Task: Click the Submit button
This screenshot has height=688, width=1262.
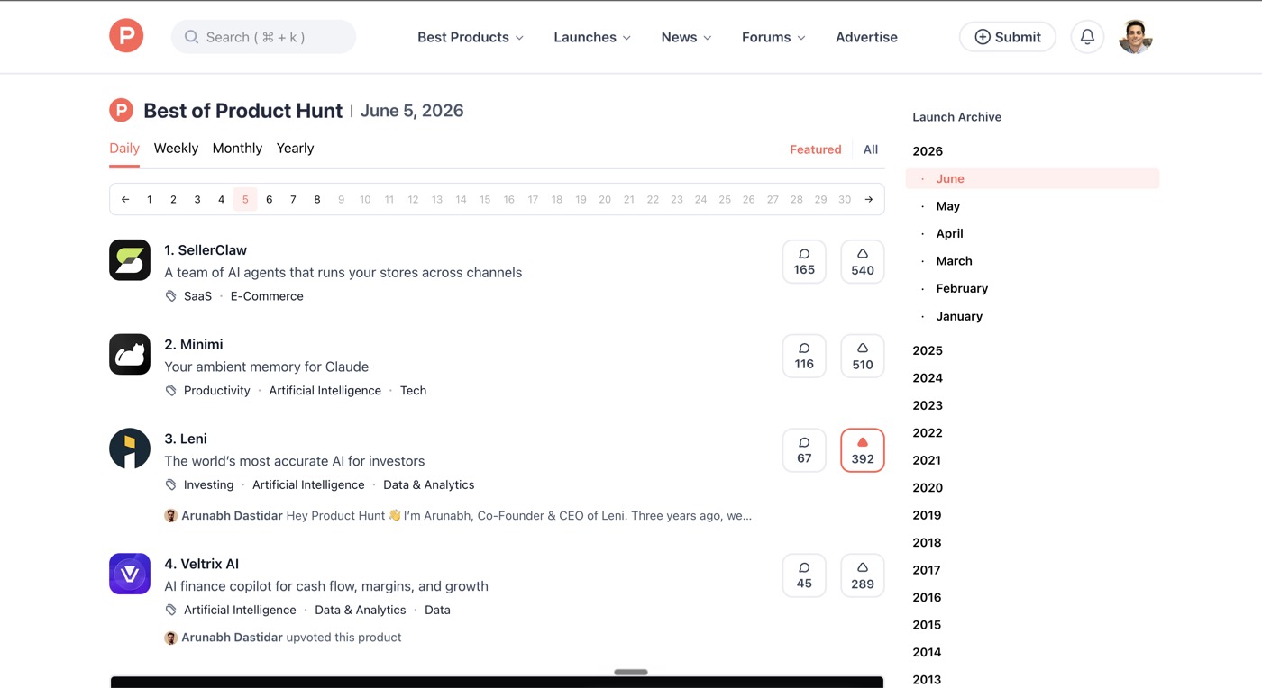Action: coord(1008,37)
